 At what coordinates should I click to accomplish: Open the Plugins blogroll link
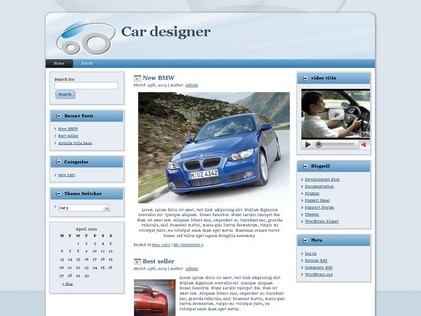(x=312, y=194)
